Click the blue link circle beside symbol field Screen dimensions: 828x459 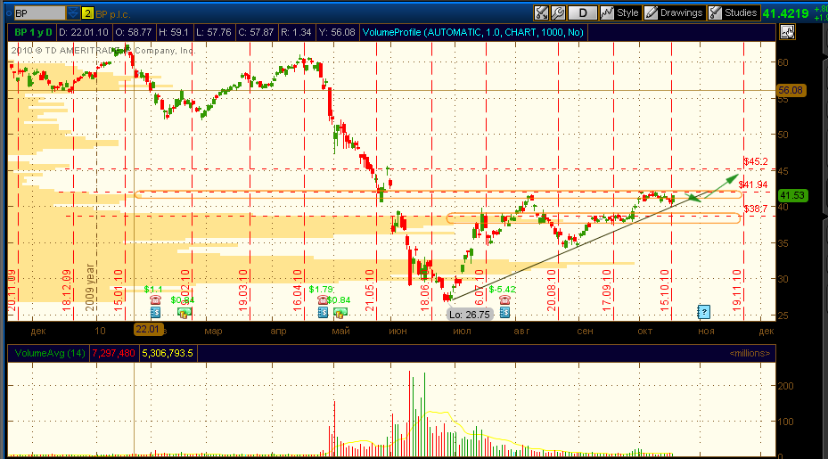pos(8,13)
